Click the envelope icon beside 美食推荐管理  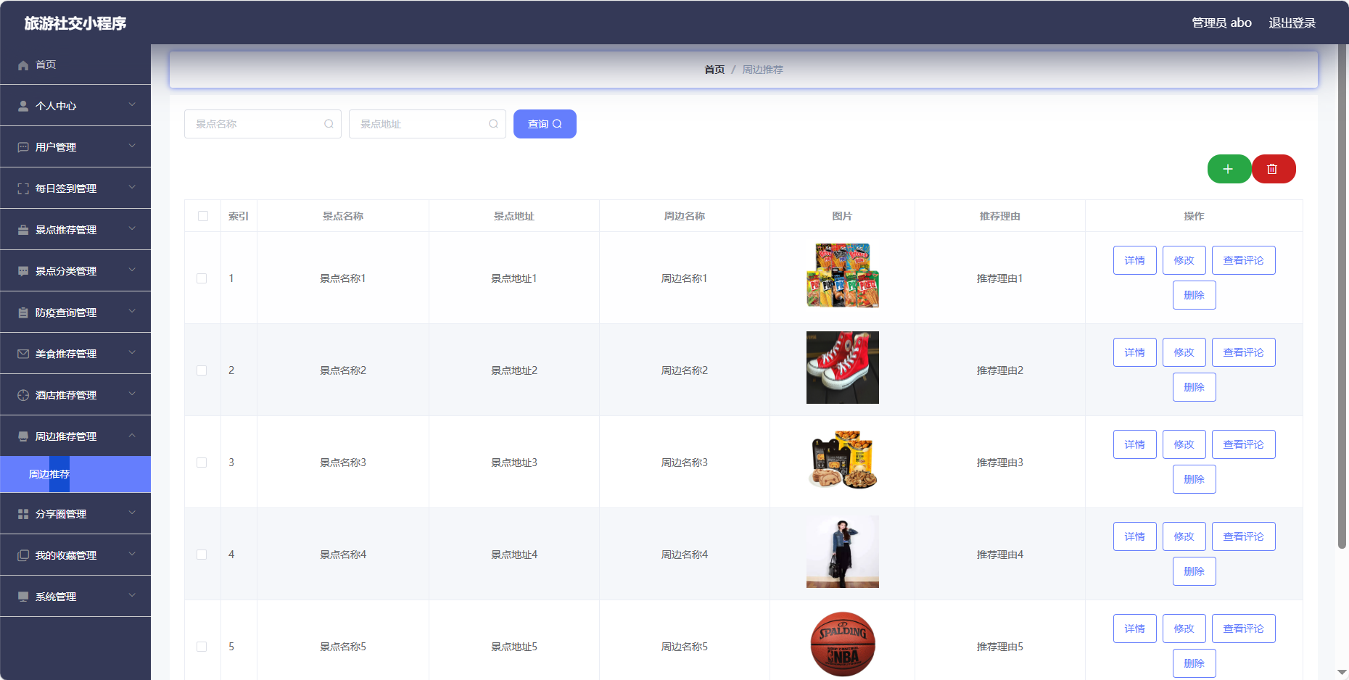[23, 354]
